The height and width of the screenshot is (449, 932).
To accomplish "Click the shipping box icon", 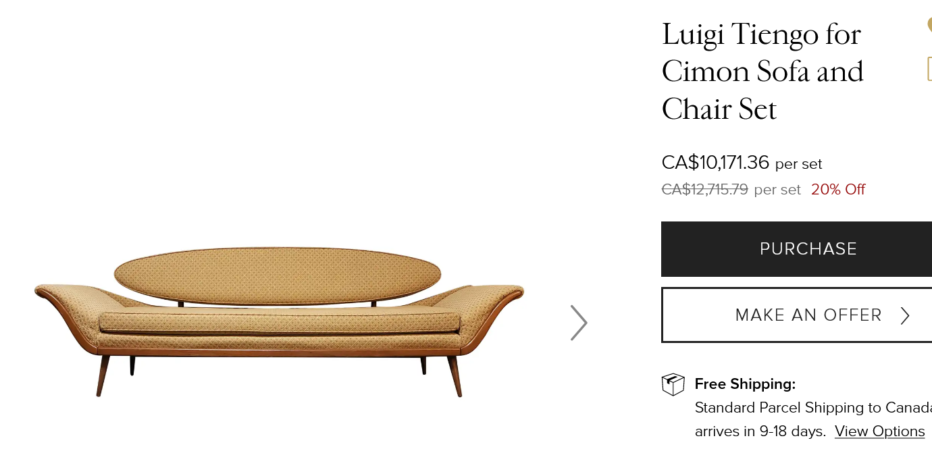I will 673,384.
